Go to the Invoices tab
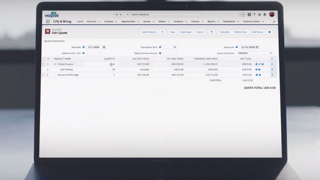Viewport: 320px width, 180px height. 195,21
